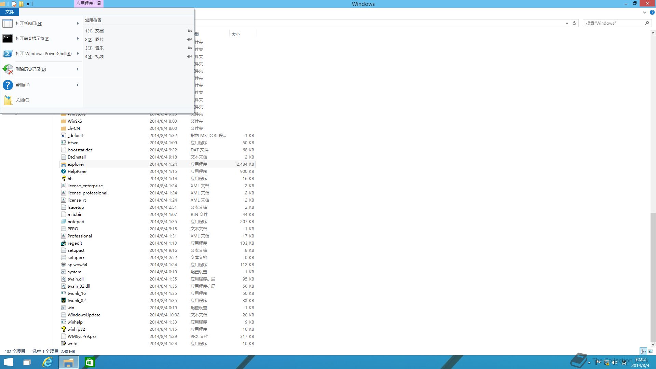
Task: Pin 音乐 in the frequent places list
Action: click(x=190, y=48)
